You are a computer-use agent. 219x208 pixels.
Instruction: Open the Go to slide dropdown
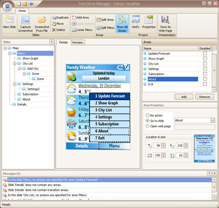(x=213, y=120)
